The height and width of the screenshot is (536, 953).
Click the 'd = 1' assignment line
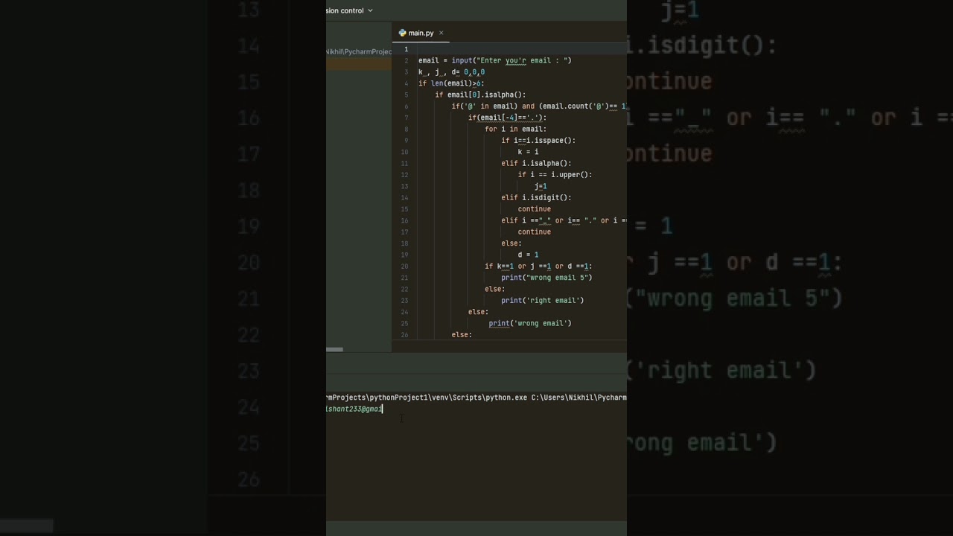528,255
